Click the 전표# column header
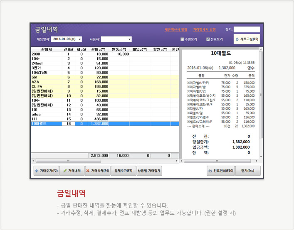Viewport: 294px width, 230px height. coord(69,49)
